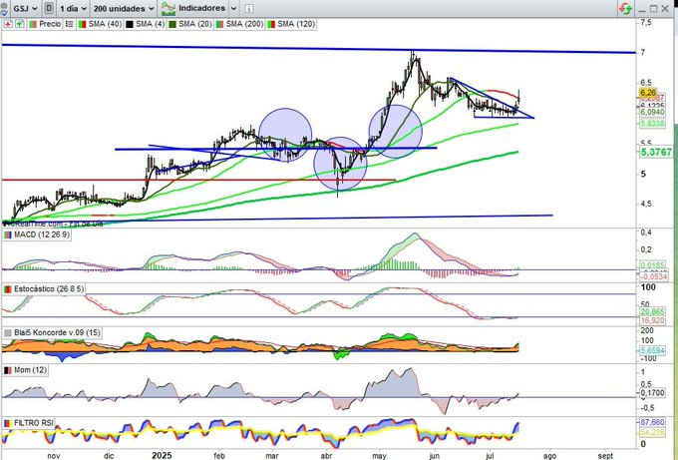The width and height of the screenshot is (678, 460).
Task: Close the chart window
Action: point(665,9)
